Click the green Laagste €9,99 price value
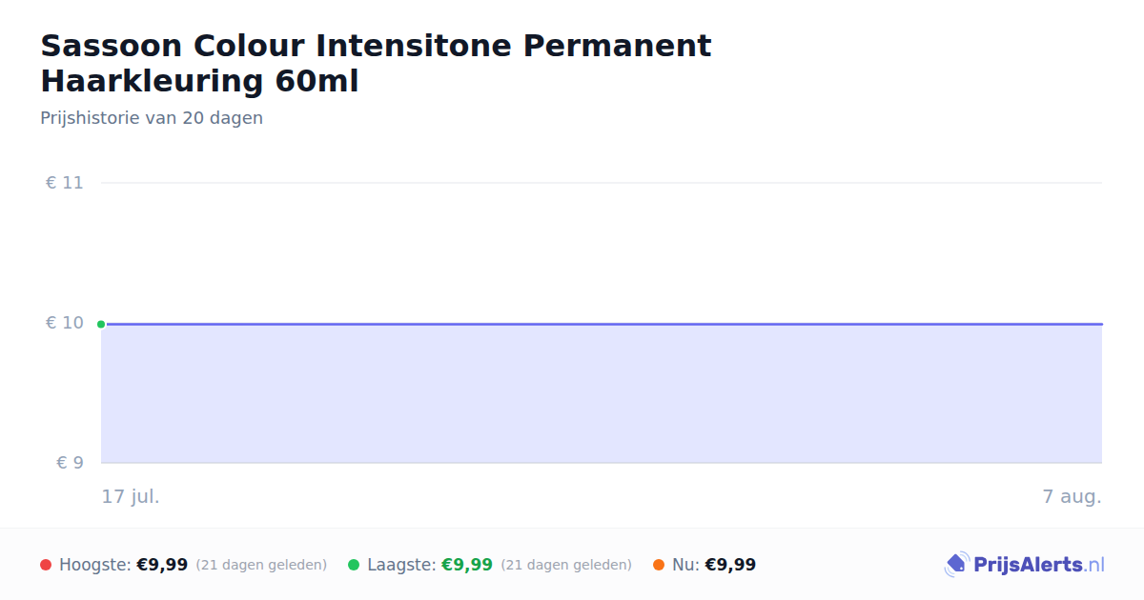The height and width of the screenshot is (600, 1144). [x=467, y=565]
